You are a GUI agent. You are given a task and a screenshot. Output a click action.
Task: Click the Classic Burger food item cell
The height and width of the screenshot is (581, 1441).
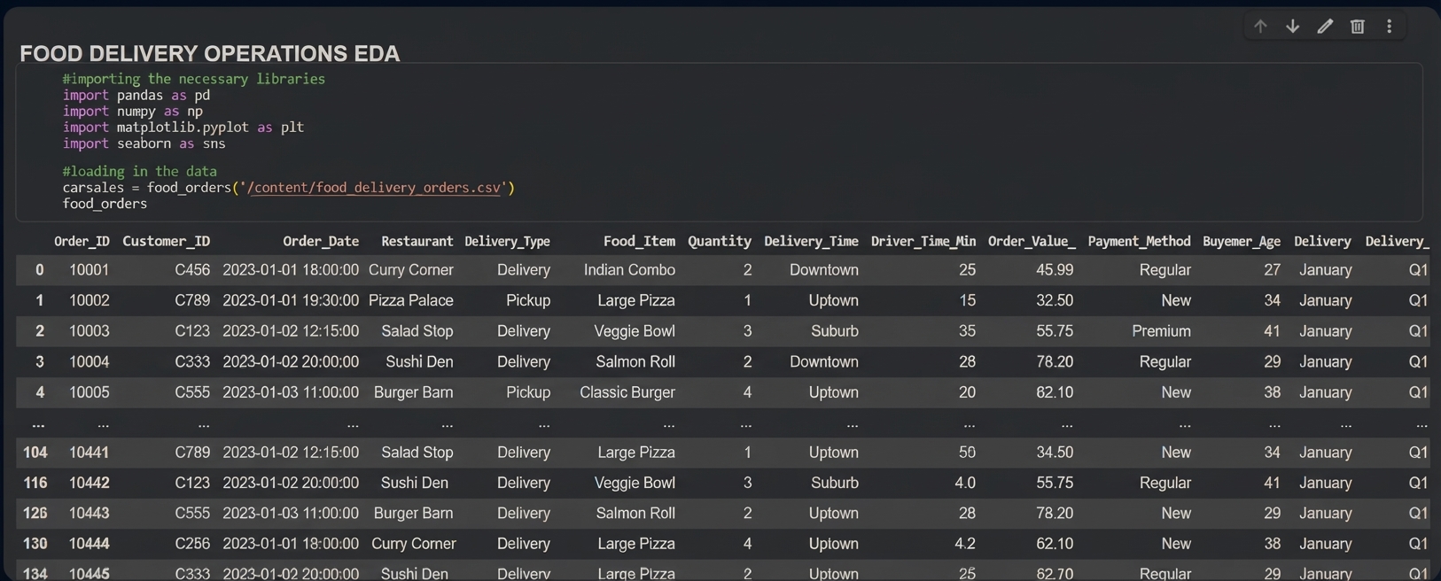pyautogui.click(x=627, y=392)
